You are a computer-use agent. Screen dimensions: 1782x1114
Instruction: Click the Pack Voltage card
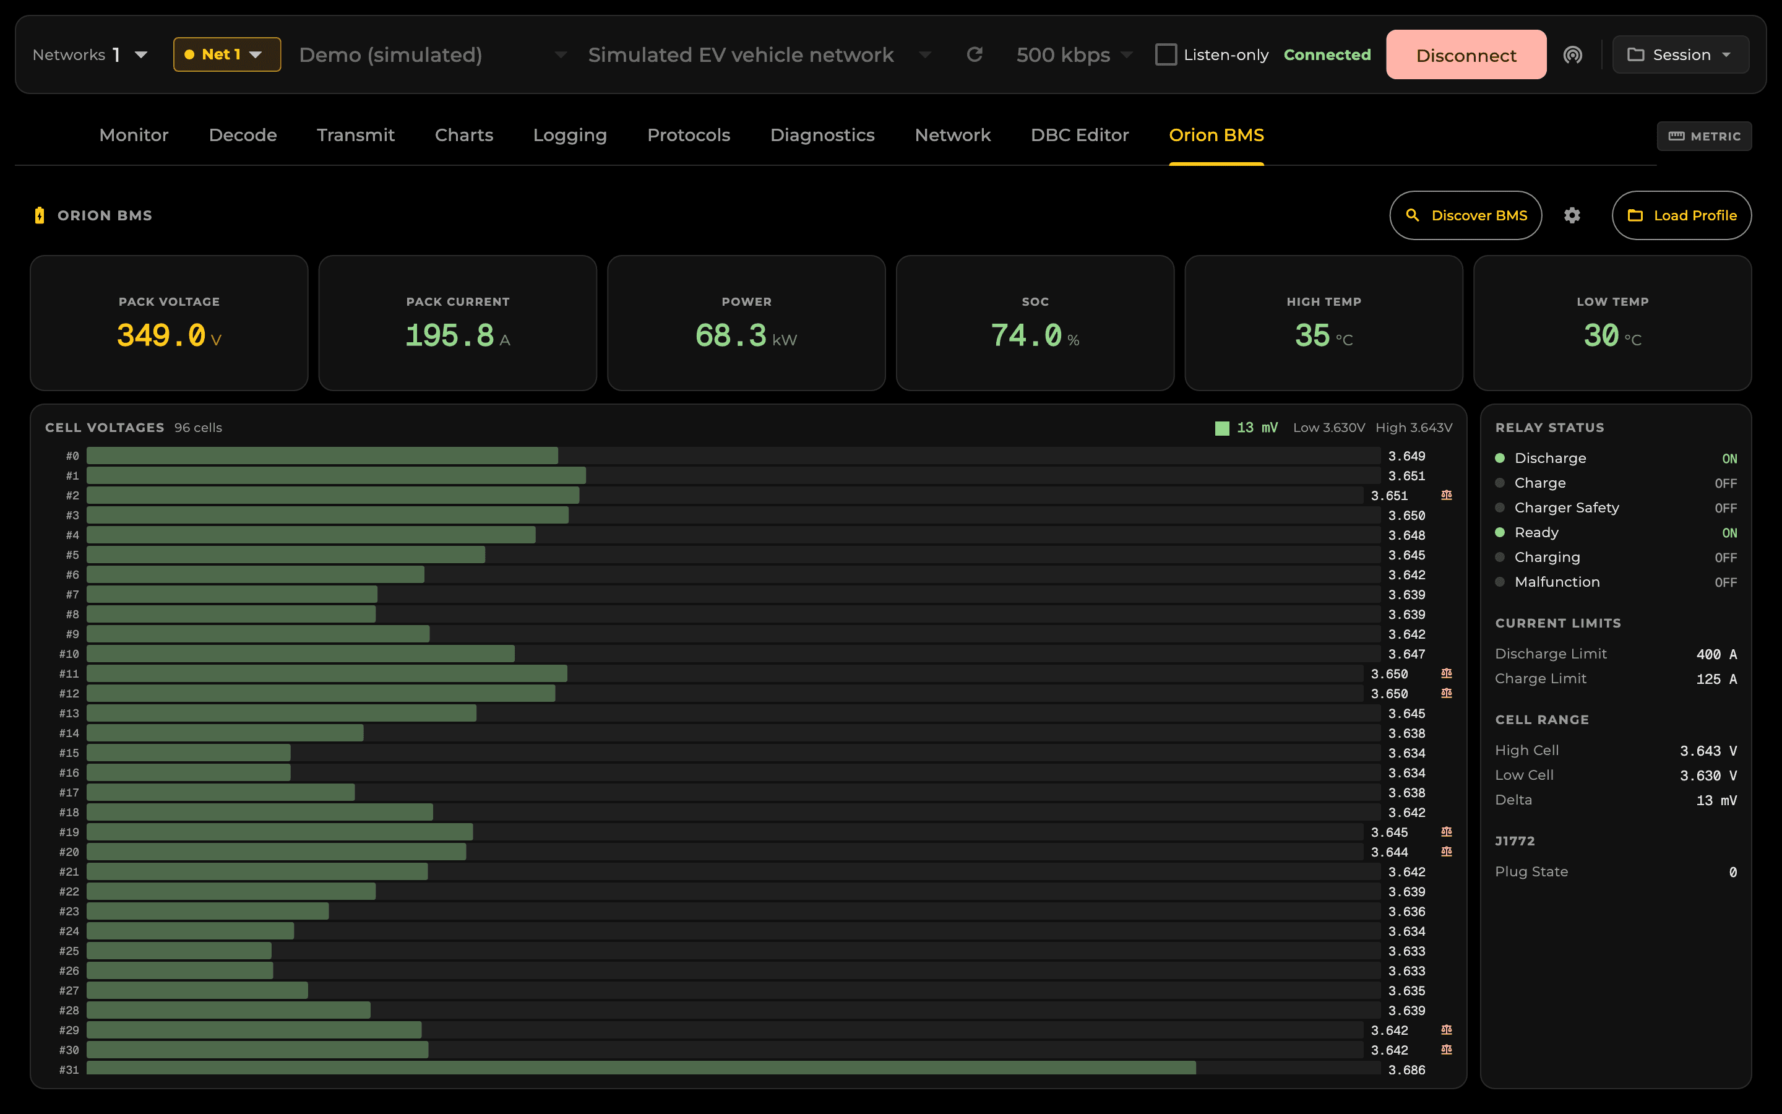point(170,322)
